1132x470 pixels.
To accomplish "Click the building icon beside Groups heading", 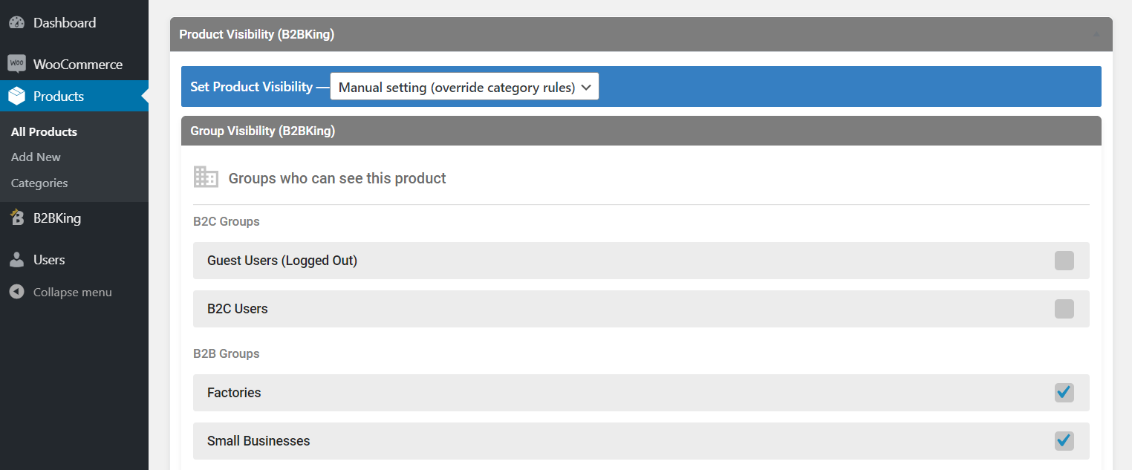I will point(206,177).
